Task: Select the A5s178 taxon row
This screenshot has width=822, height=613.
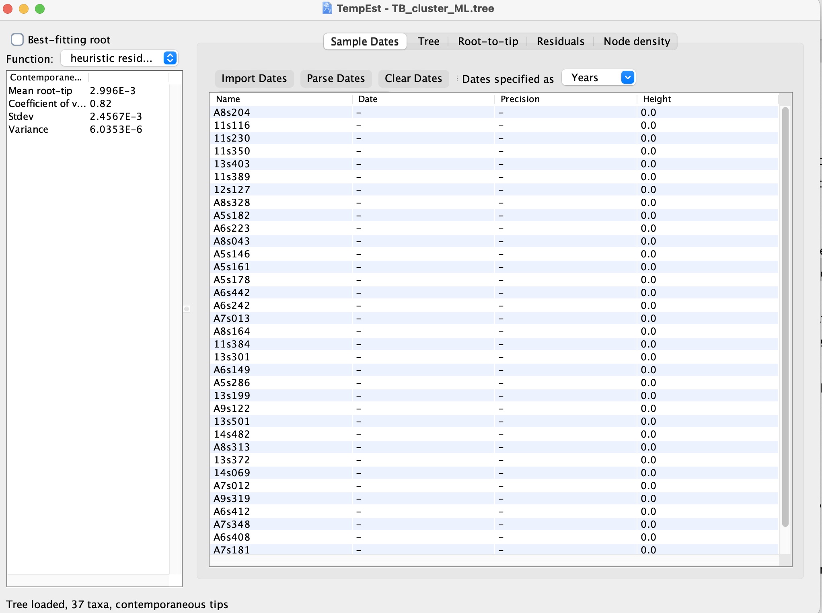Action: 494,280
